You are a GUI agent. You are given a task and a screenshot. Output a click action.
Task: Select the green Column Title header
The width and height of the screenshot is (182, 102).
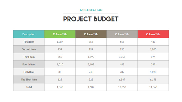[x=60, y=34]
